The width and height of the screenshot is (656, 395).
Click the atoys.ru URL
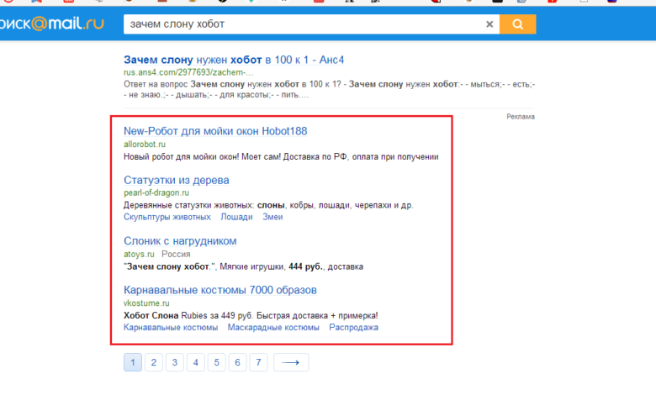[139, 254]
